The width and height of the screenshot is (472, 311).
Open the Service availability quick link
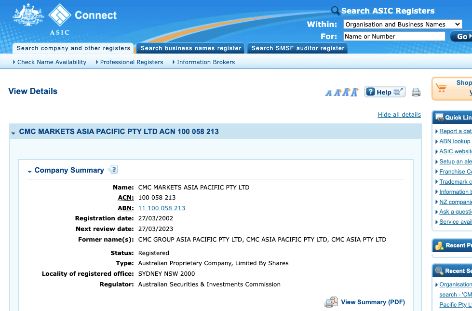click(x=456, y=222)
